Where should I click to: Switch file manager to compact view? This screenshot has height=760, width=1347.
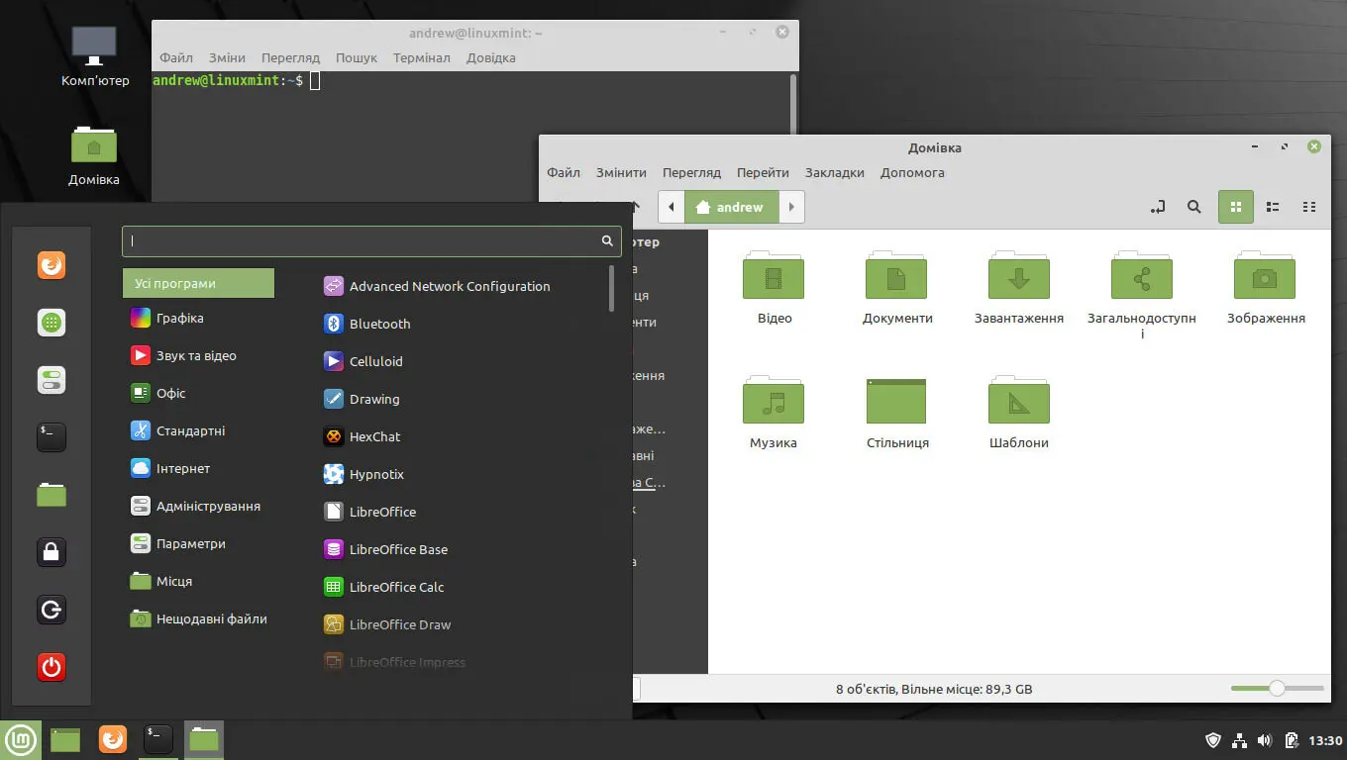click(1309, 207)
